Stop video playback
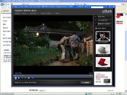The height and width of the screenshot is (95, 127). (19, 78)
